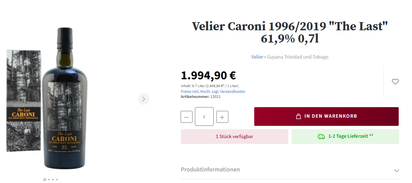Click the next image arrow
412x183 pixels.
pos(143,99)
